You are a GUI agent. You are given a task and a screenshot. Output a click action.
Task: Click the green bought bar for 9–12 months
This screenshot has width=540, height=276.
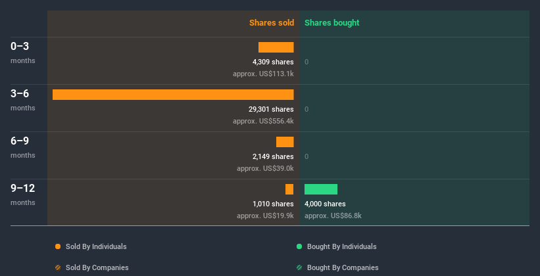pos(321,189)
